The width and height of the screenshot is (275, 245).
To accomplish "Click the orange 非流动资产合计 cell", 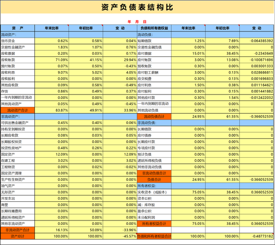I will [x=18, y=230].
